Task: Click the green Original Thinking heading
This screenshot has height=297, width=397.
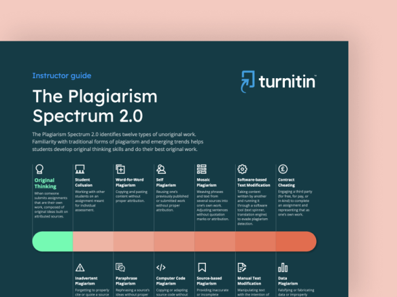Action: pyautogui.click(x=45, y=183)
